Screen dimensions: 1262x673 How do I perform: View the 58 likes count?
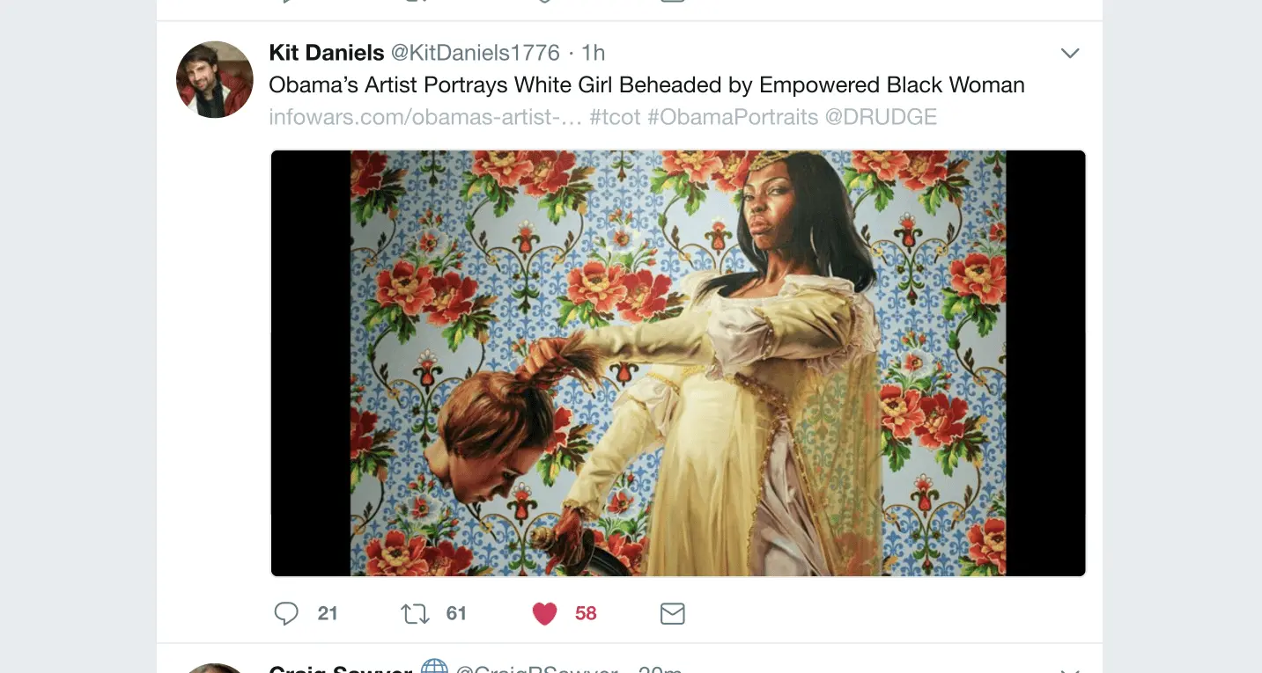(x=586, y=613)
